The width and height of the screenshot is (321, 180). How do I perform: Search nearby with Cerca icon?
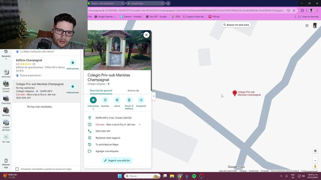(x=117, y=100)
